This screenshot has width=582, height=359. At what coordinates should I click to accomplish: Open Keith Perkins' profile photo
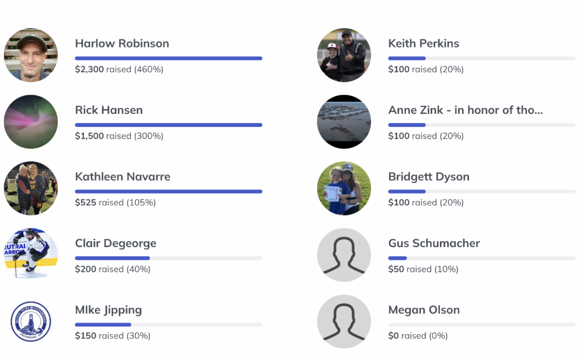[344, 55]
